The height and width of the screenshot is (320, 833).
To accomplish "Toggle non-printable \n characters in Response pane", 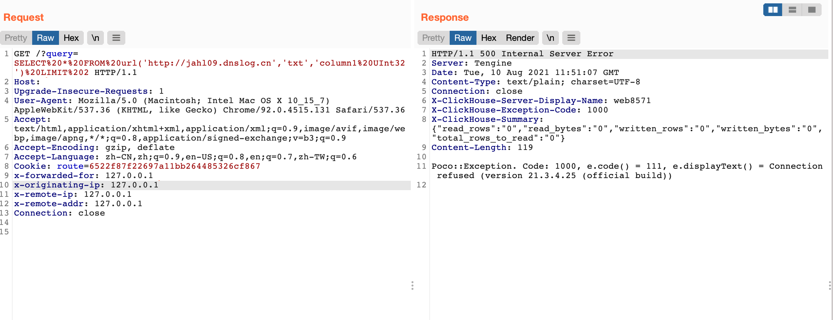I will pyautogui.click(x=551, y=38).
